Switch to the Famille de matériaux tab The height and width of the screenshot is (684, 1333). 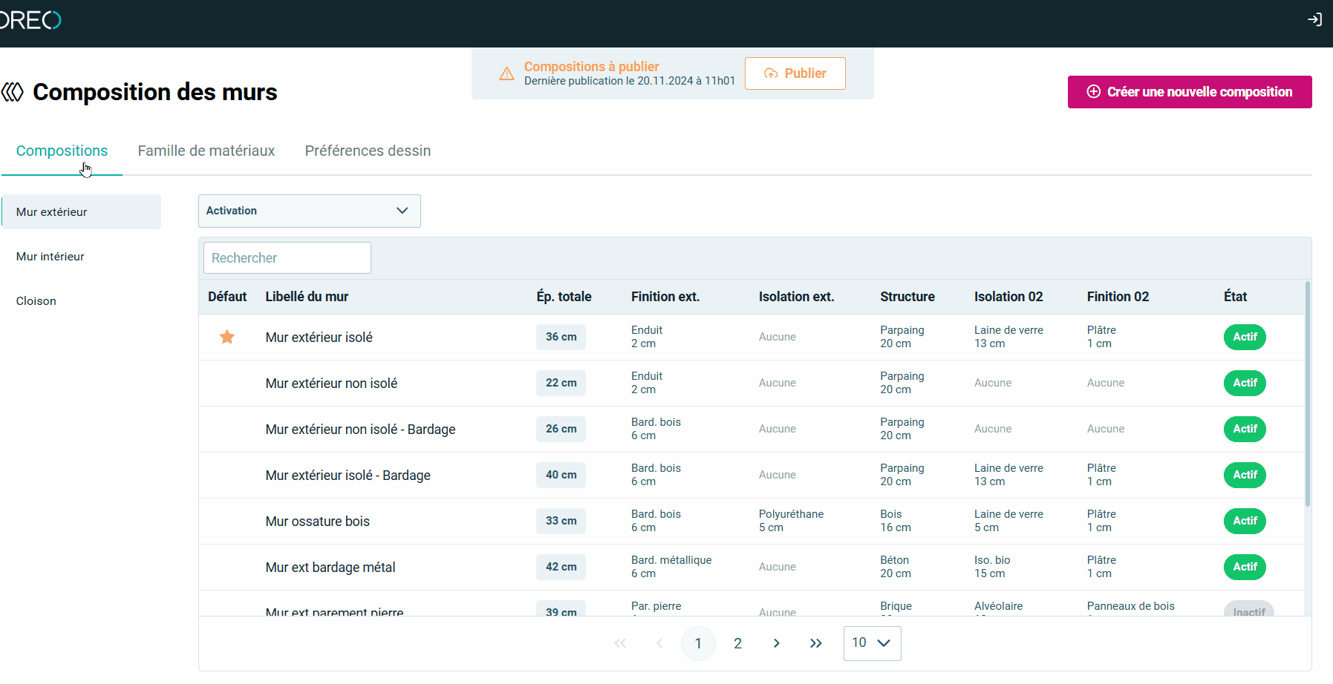click(206, 151)
